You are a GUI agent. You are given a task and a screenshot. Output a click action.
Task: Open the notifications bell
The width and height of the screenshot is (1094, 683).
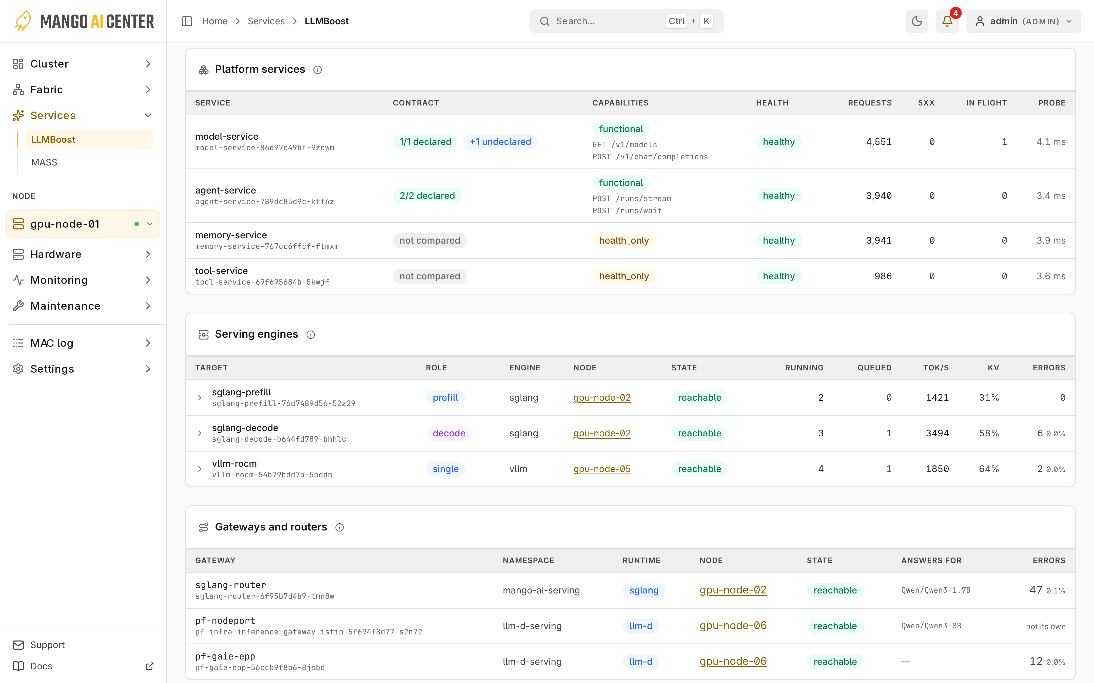pos(947,21)
